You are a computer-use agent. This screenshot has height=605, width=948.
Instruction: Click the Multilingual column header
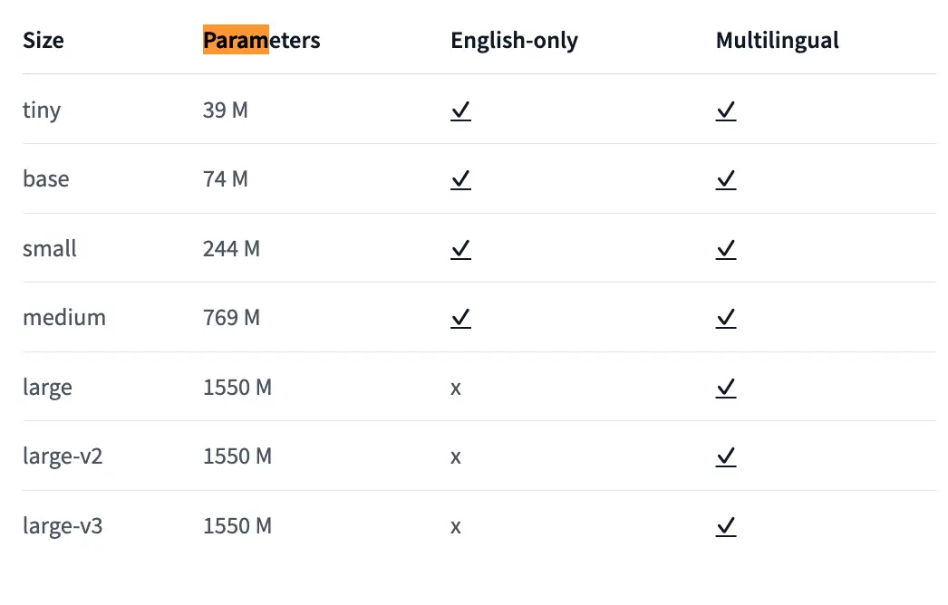(x=777, y=41)
